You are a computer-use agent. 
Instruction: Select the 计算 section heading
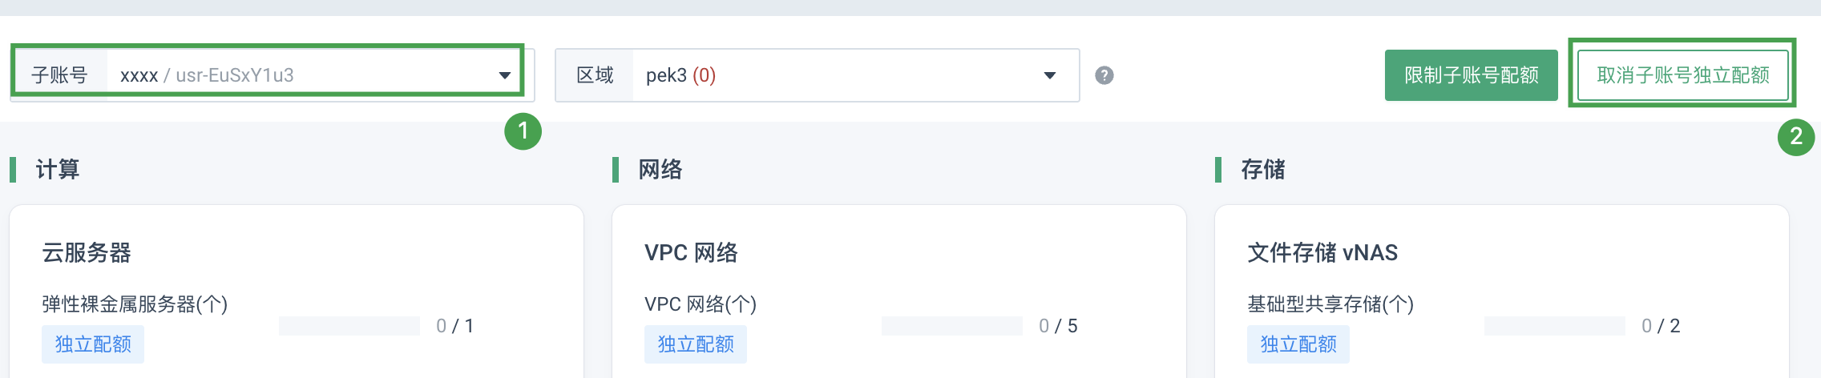coord(58,170)
